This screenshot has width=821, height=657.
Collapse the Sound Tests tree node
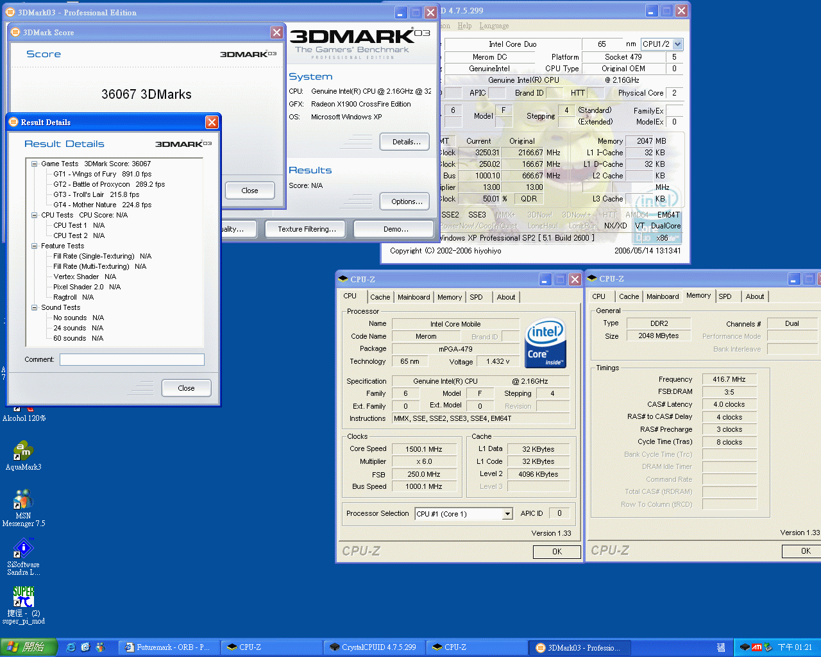(x=35, y=307)
